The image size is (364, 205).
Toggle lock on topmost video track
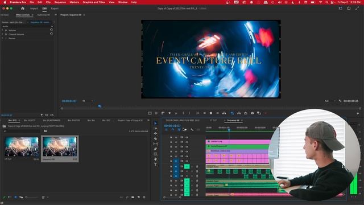[171, 137]
